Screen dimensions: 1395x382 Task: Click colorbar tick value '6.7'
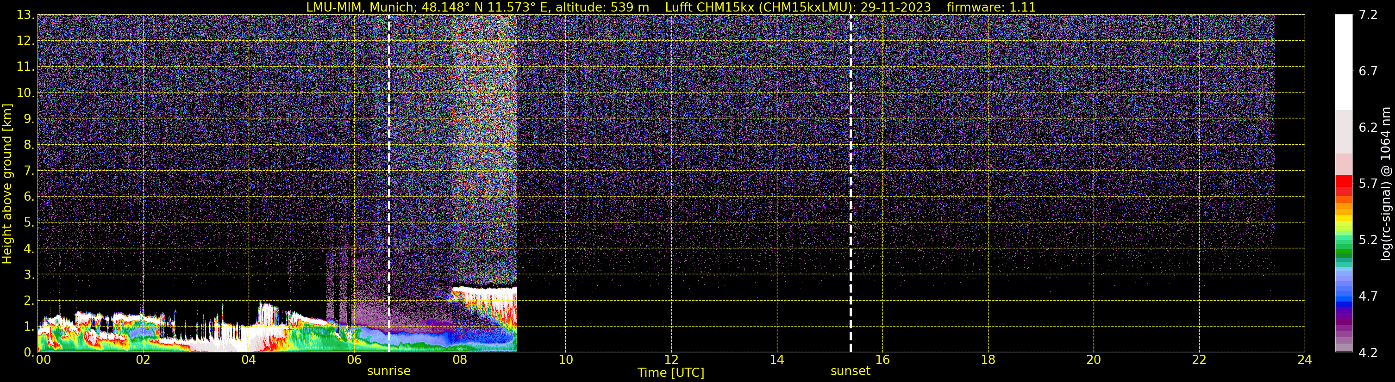tap(1368, 71)
